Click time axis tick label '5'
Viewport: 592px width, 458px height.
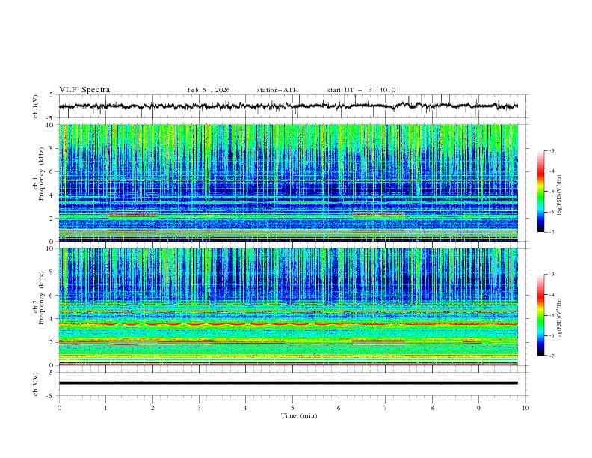tap(292, 408)
